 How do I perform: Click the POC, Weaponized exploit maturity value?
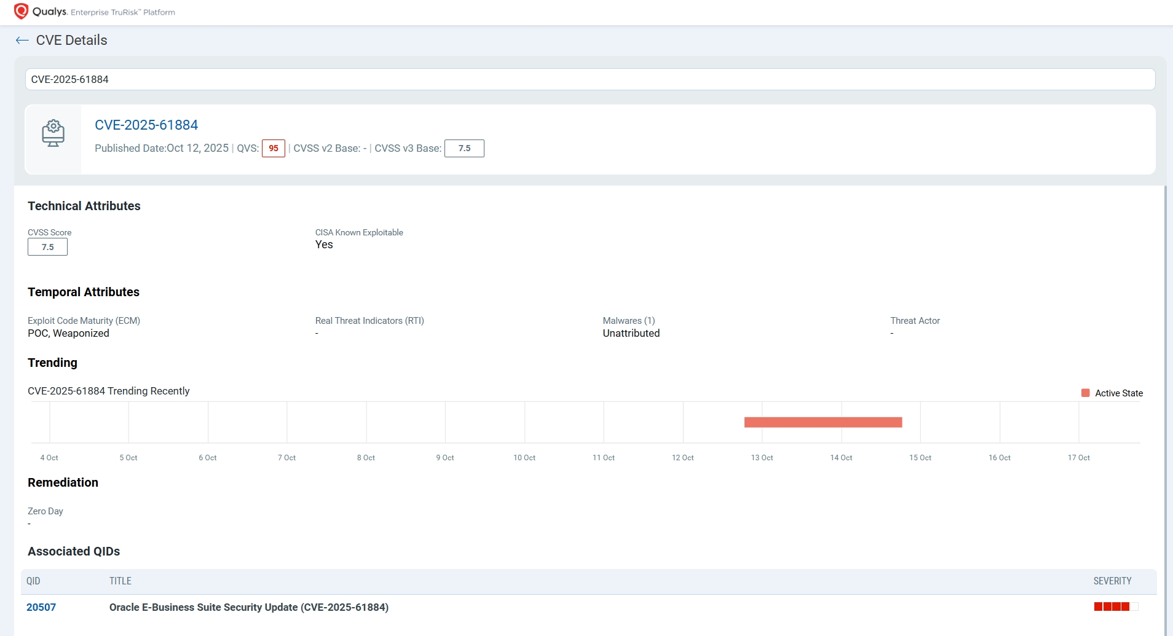68,334
